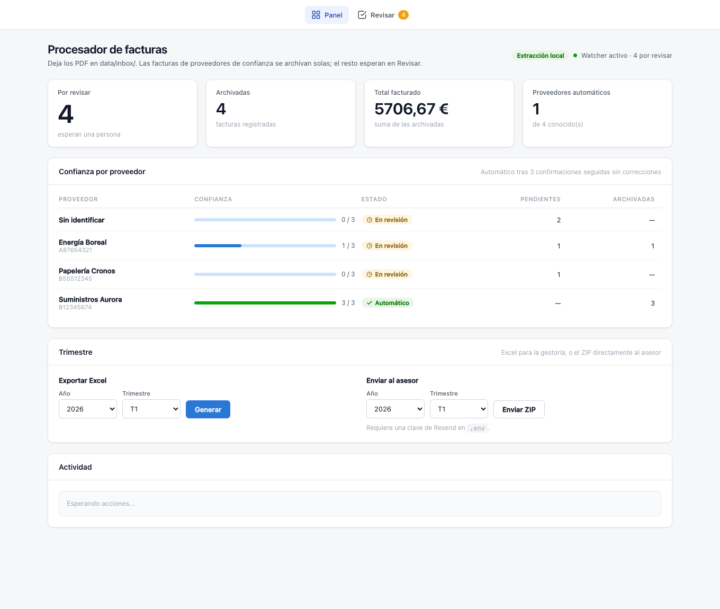Screen dimensions: 720x609
Task: Click the clock icon in Sin identificar row
Action: (370, 220)
